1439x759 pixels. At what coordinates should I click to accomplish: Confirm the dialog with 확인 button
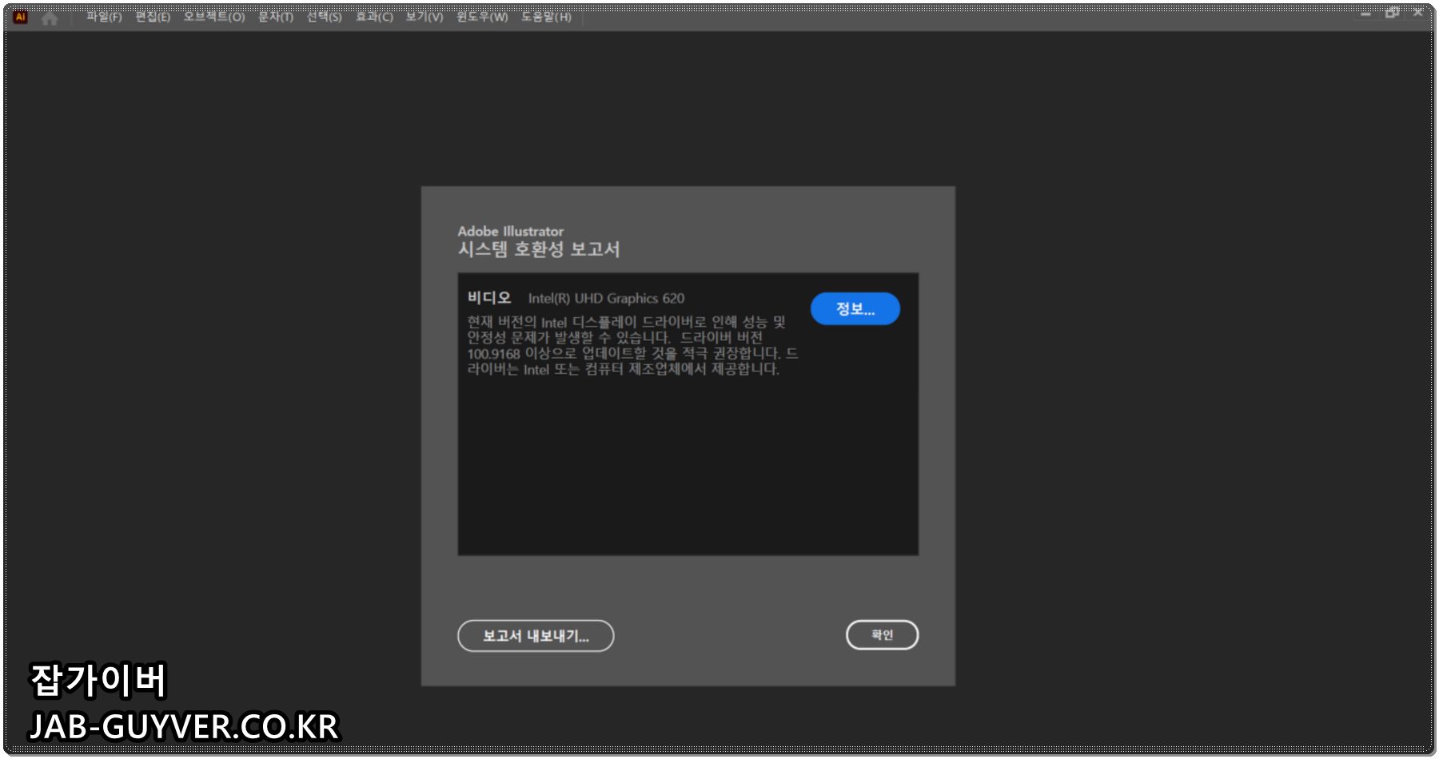[x=882, y=635]
